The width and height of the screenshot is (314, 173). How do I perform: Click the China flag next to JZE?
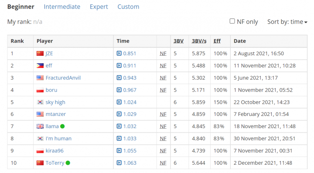[40, 54]
